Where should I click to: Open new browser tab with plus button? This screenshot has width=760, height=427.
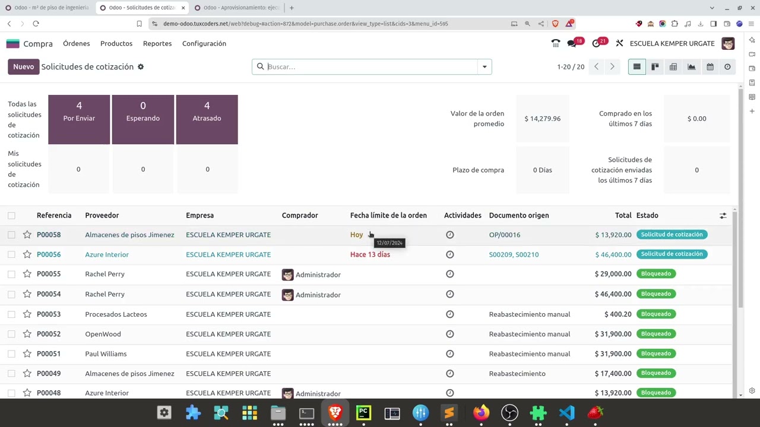pos(292,8)
